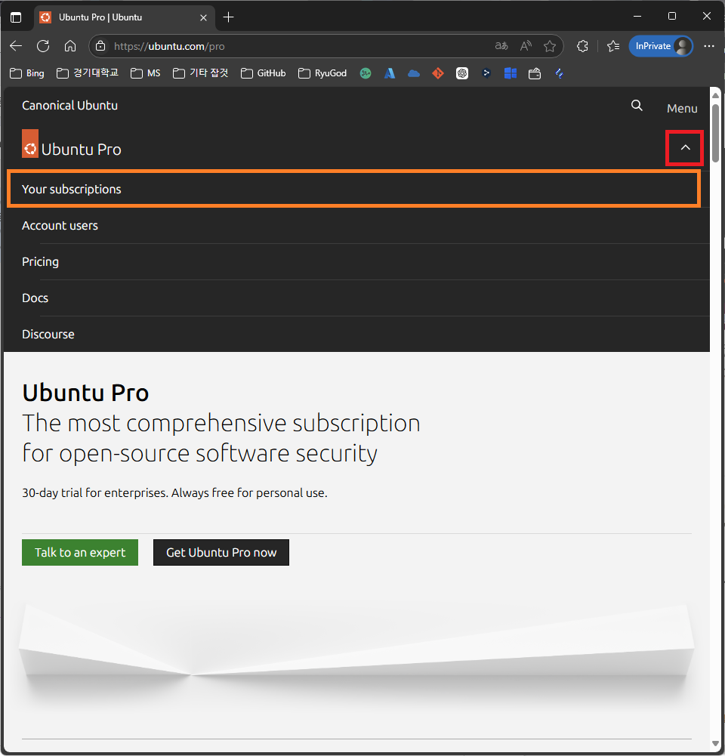Maximize the browser window
The width and height of the screenshot is (725, 756).
[672, 17]
